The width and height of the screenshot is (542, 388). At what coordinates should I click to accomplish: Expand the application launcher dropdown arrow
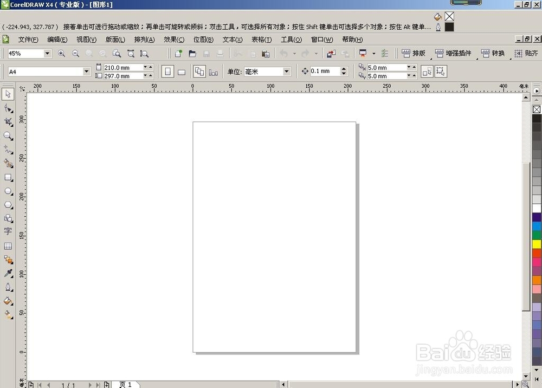[373, 54]
